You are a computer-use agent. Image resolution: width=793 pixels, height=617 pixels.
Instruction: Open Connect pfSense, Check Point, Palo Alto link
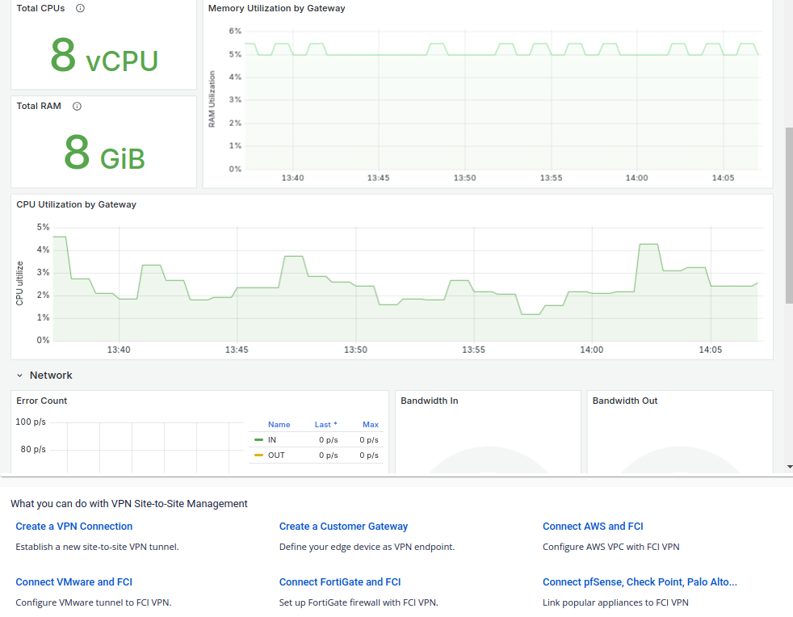[x=639, y=582]
